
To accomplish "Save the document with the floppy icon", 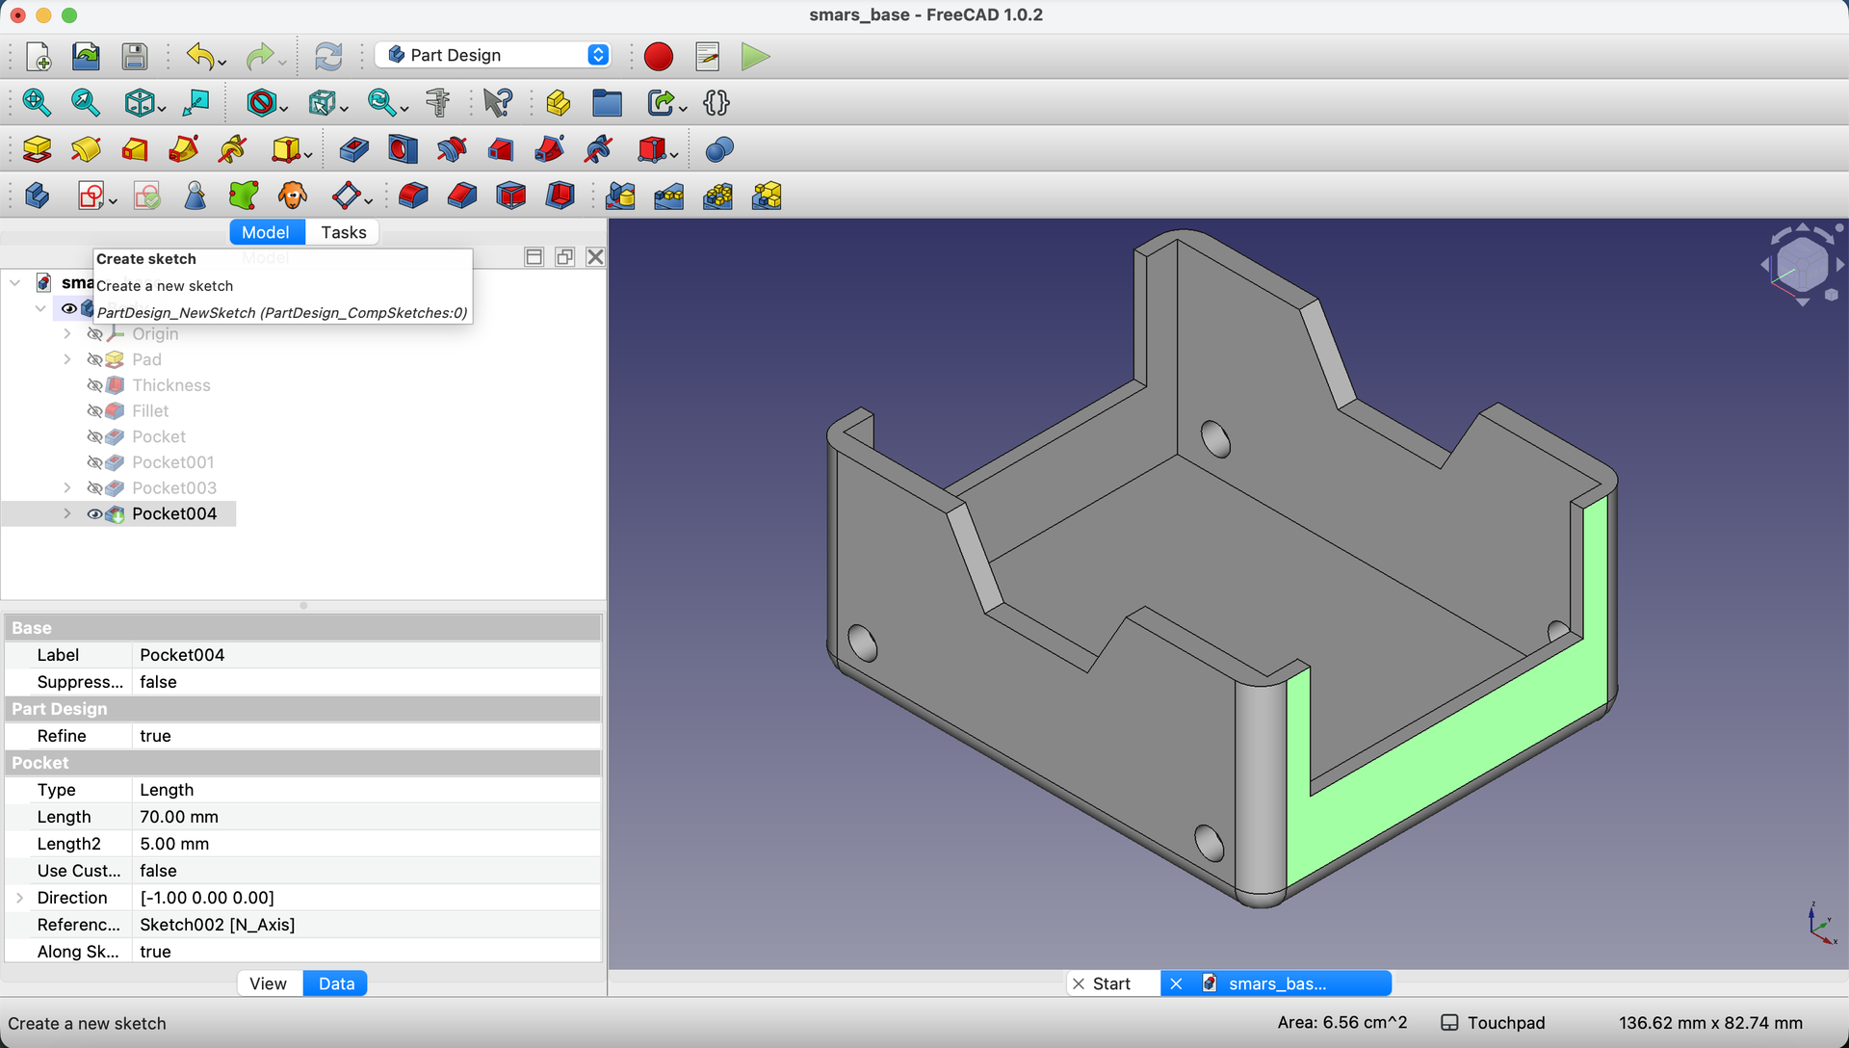I will pos(135,57).
